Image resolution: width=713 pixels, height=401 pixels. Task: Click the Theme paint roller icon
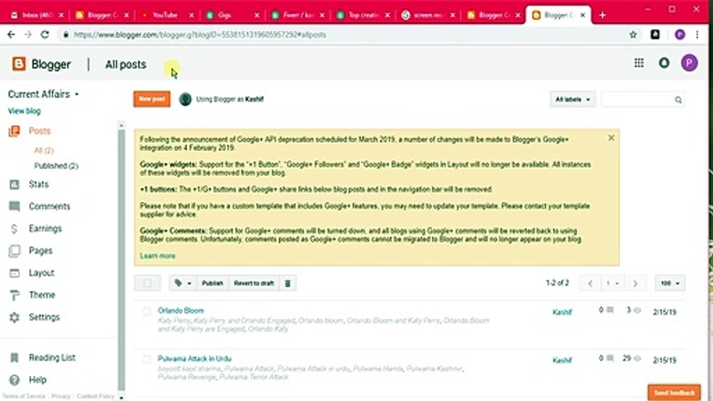point(14,295)
